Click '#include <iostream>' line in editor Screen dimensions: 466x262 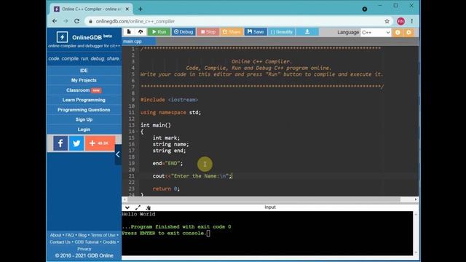click(169, 100)
